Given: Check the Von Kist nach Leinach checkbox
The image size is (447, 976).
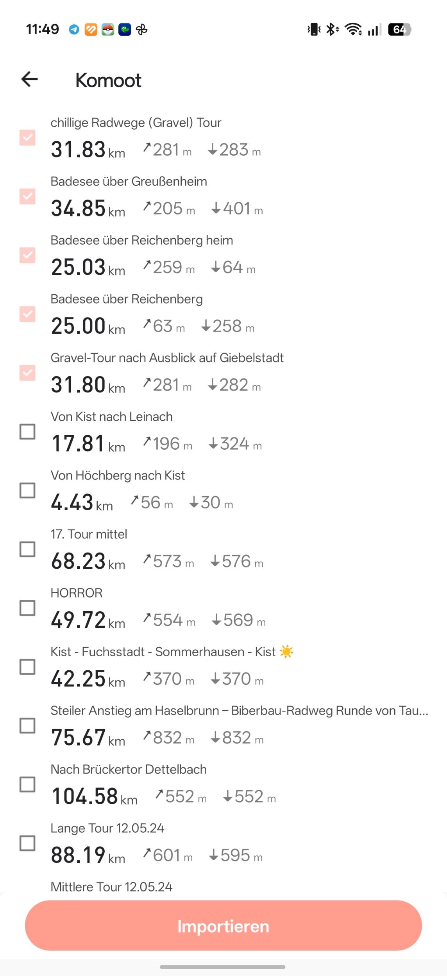Looking at the screenshot, I should (x=27, y=432).
